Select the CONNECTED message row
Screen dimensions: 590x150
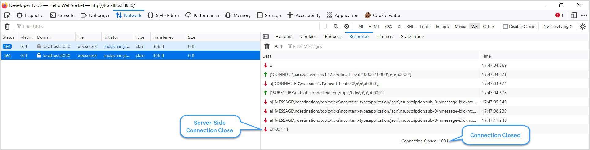[x=324, y=84]
